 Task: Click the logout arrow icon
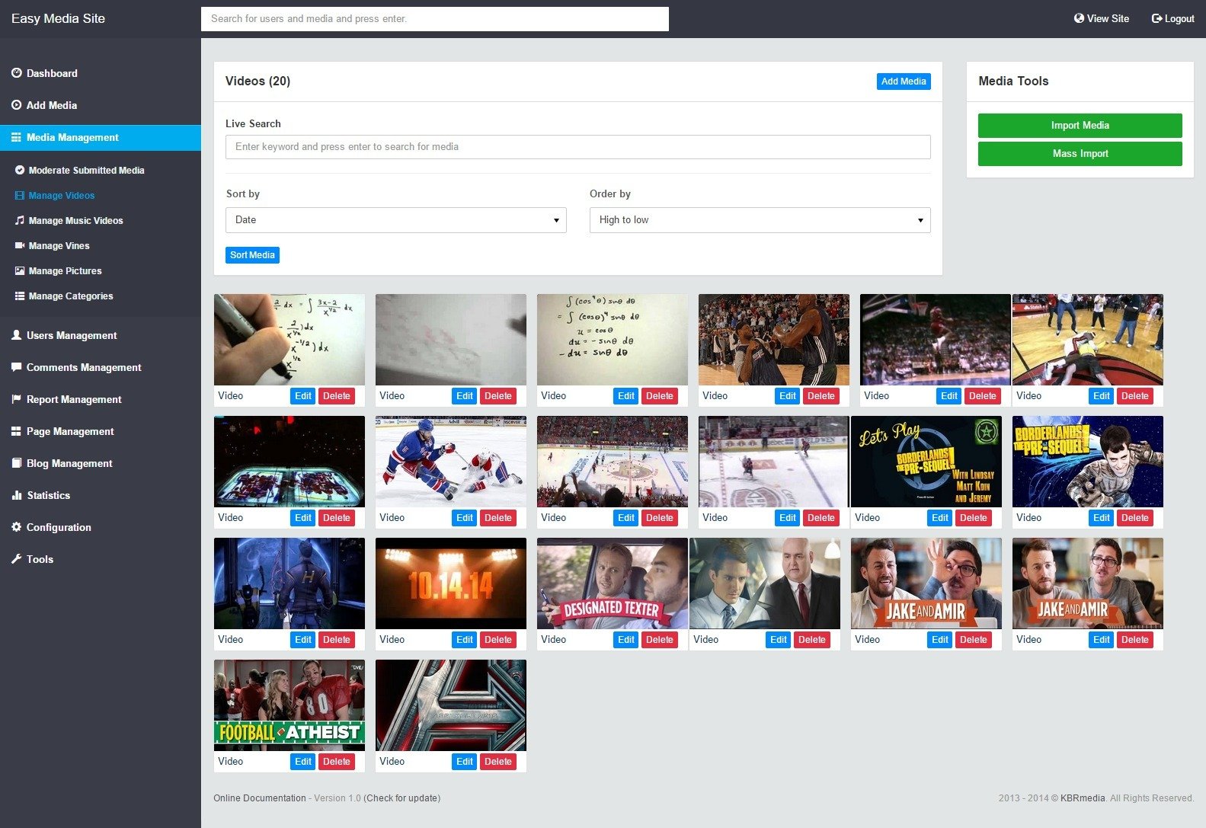(1156, 18)
